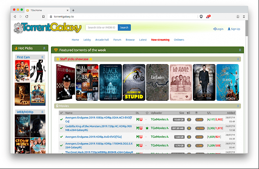
Task: Open Now streaming link
Action: (x=160, y=40)
